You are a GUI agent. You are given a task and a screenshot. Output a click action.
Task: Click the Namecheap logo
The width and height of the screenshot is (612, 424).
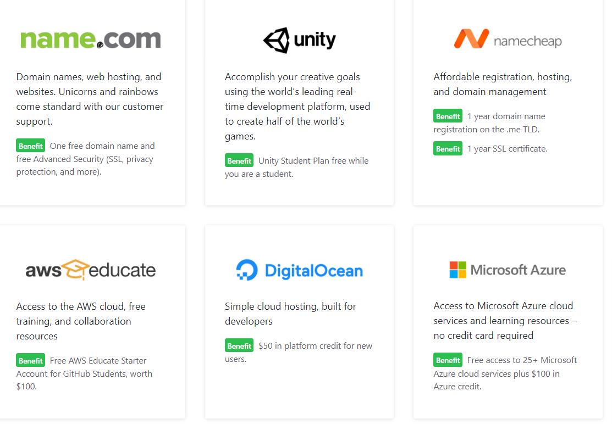click(508, 40)
